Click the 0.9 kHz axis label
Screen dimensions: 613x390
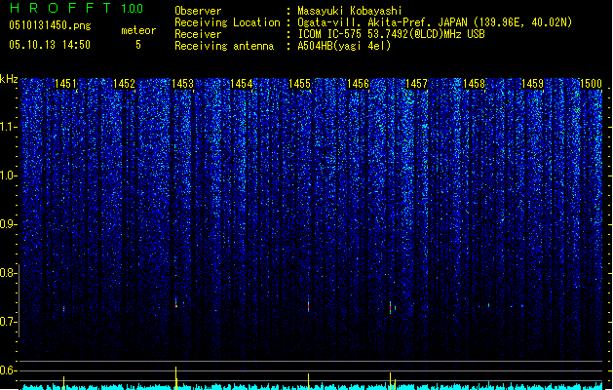point(9,224)
